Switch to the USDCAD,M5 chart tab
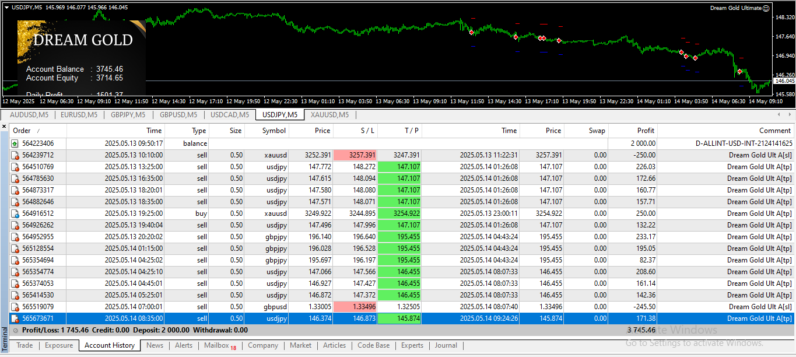Viewport: 796px width, 357px height. point(230,115)
